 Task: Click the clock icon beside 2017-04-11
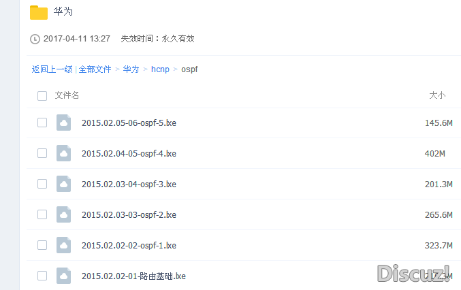coord(35,39)
